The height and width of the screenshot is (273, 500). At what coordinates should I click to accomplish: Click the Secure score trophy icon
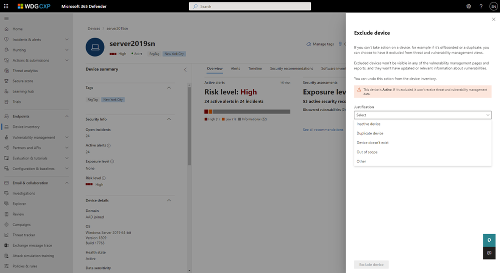[x=7, y=81]
